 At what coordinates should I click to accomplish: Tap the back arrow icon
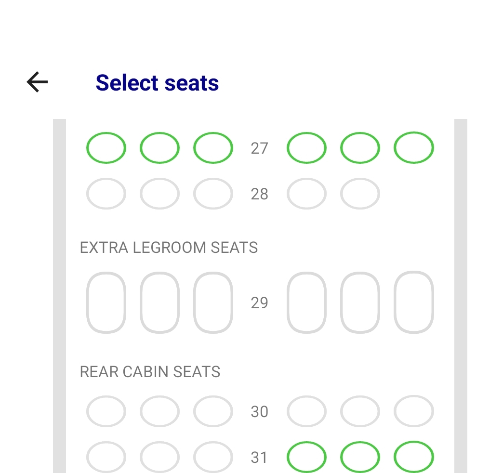(37, 82)
